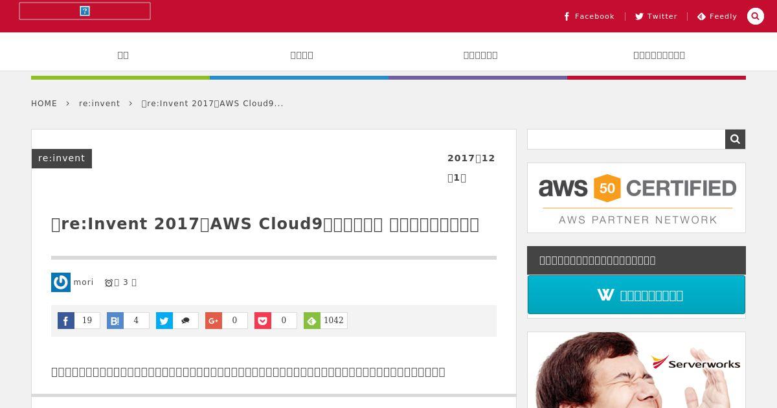The width and height of the screenshot is (777, 408).
Task: Open re:invent breadcrumb link
Action: 100,104
